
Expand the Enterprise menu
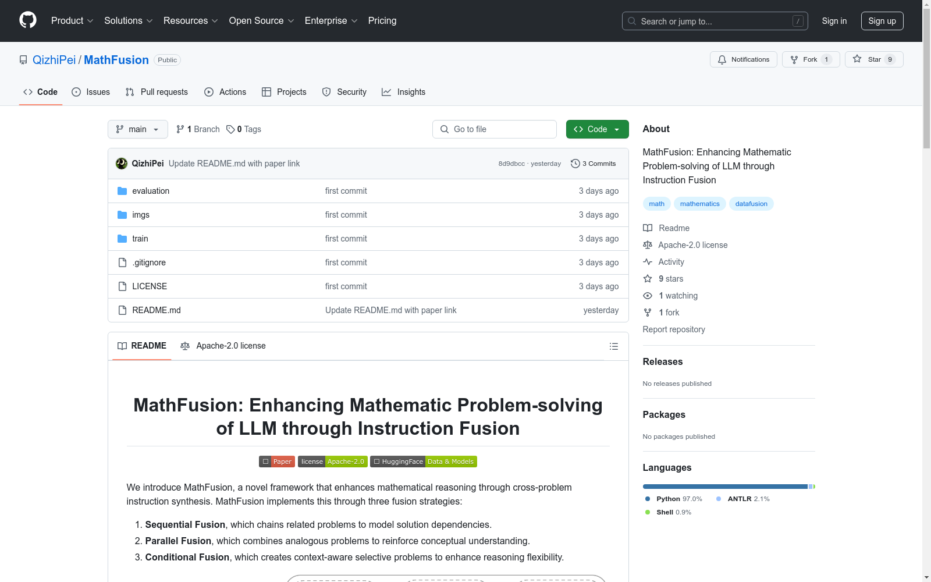coord(331,20)
